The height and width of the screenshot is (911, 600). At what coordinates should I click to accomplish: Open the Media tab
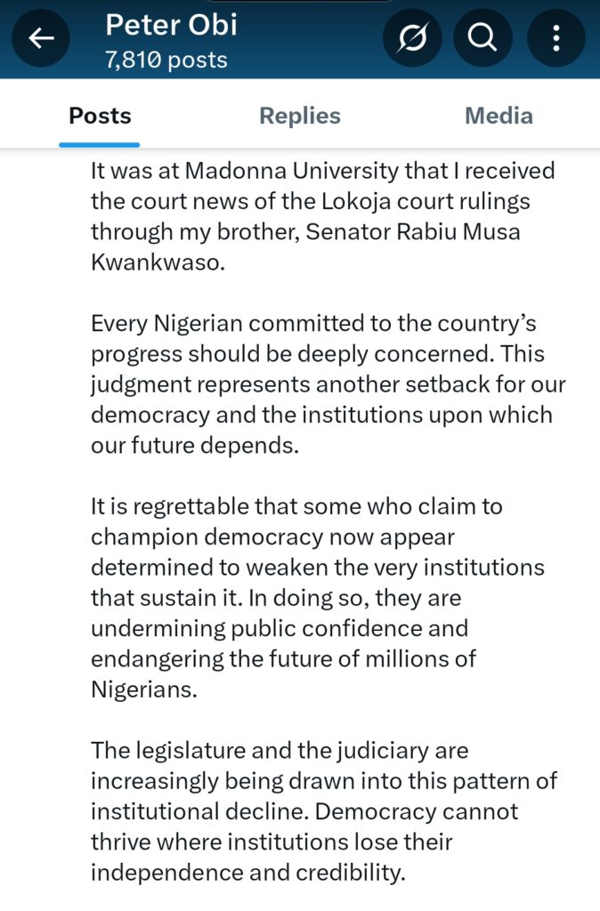pos(499,116)
